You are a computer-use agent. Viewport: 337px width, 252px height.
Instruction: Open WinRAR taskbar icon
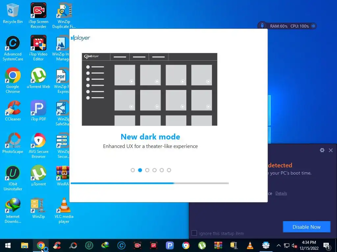click(218, 245)
